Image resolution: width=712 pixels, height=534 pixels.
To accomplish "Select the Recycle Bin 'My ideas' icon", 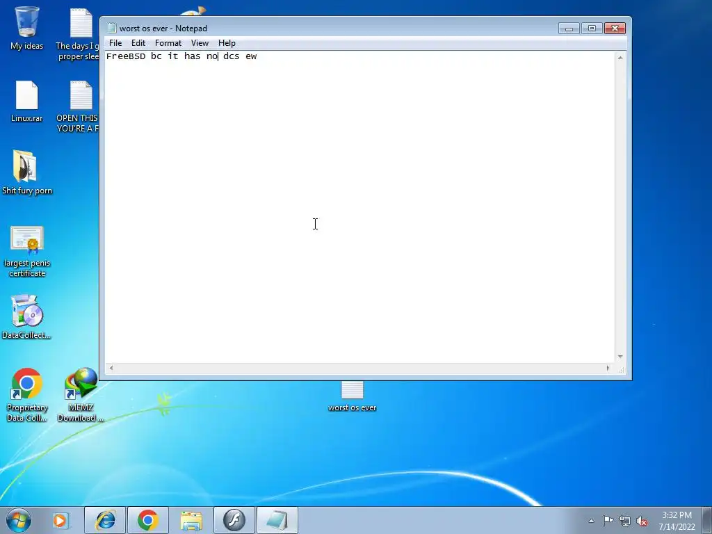I will point(27,28).
